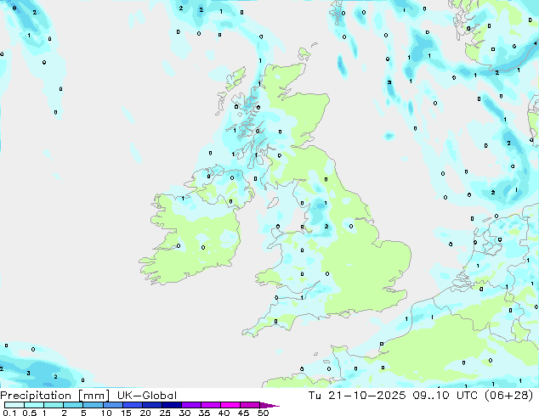
Task: Click the above-50 mm legend arrow tip
Action: click(269, 405)
